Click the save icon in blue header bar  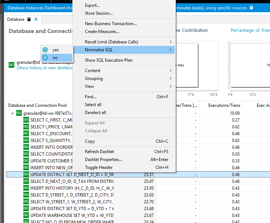[x=251, y=8]
